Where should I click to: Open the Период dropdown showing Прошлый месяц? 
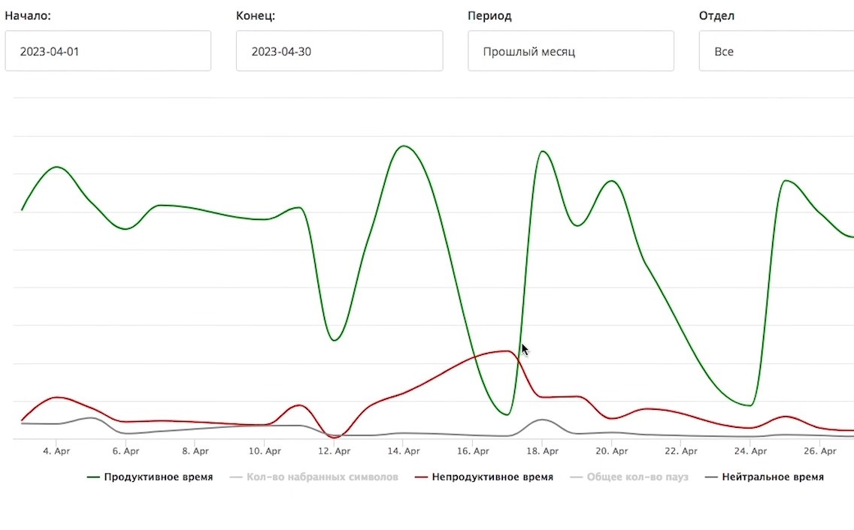pyautogui.click(x=571, y=51)
